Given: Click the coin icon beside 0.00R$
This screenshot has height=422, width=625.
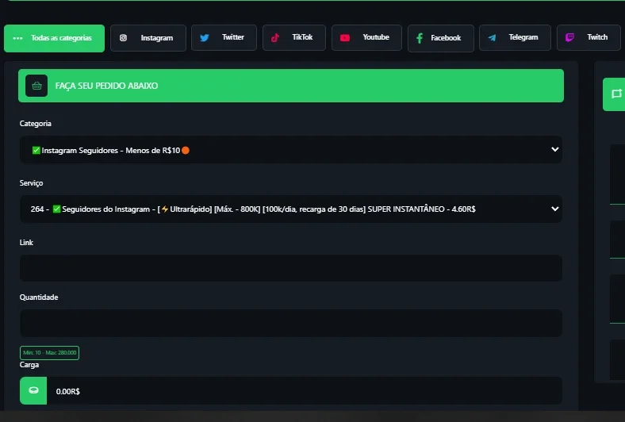Looking at the screenshot, I should pyautogui.click(x=33, y=390).
